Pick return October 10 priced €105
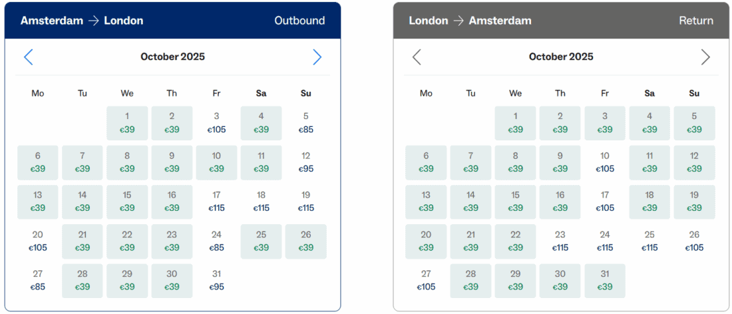This screenshot has width=732, height=314. (605, 162)
